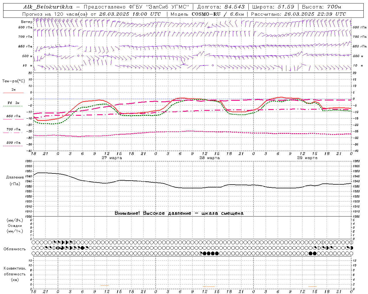Screen dimensions: 368x294
Task: Click the orange convective cloud mark under 28 марта
Action: click(x=209, y=287)
